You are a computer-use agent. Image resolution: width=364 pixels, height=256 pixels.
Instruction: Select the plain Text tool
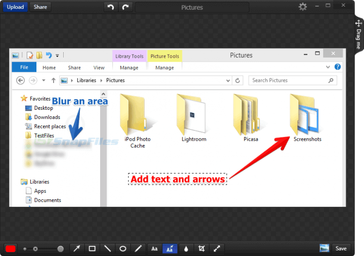point(154,248)
